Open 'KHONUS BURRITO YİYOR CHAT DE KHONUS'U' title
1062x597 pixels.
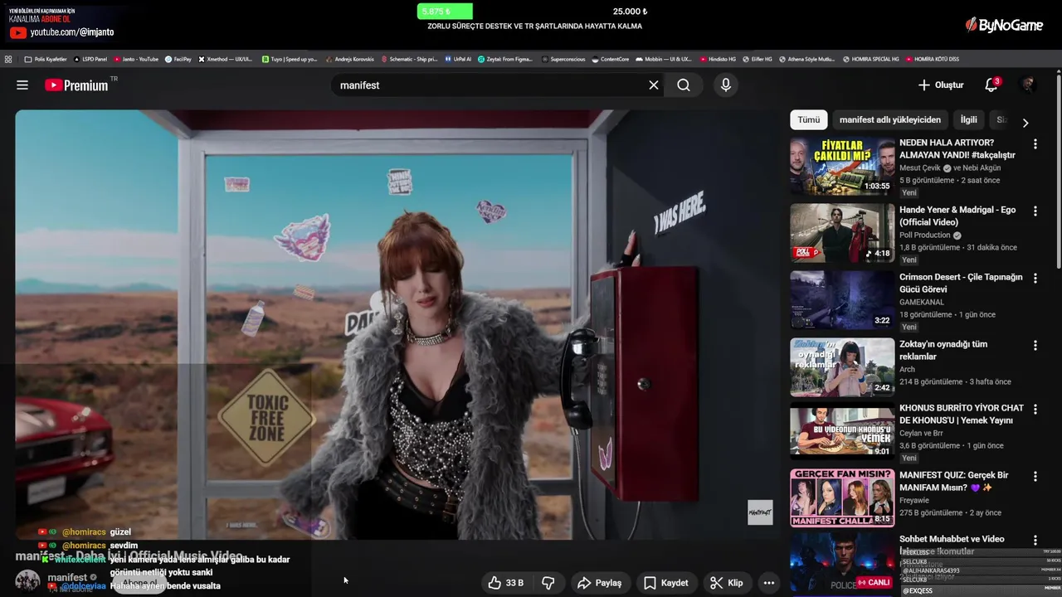click(x=962, y=414)
